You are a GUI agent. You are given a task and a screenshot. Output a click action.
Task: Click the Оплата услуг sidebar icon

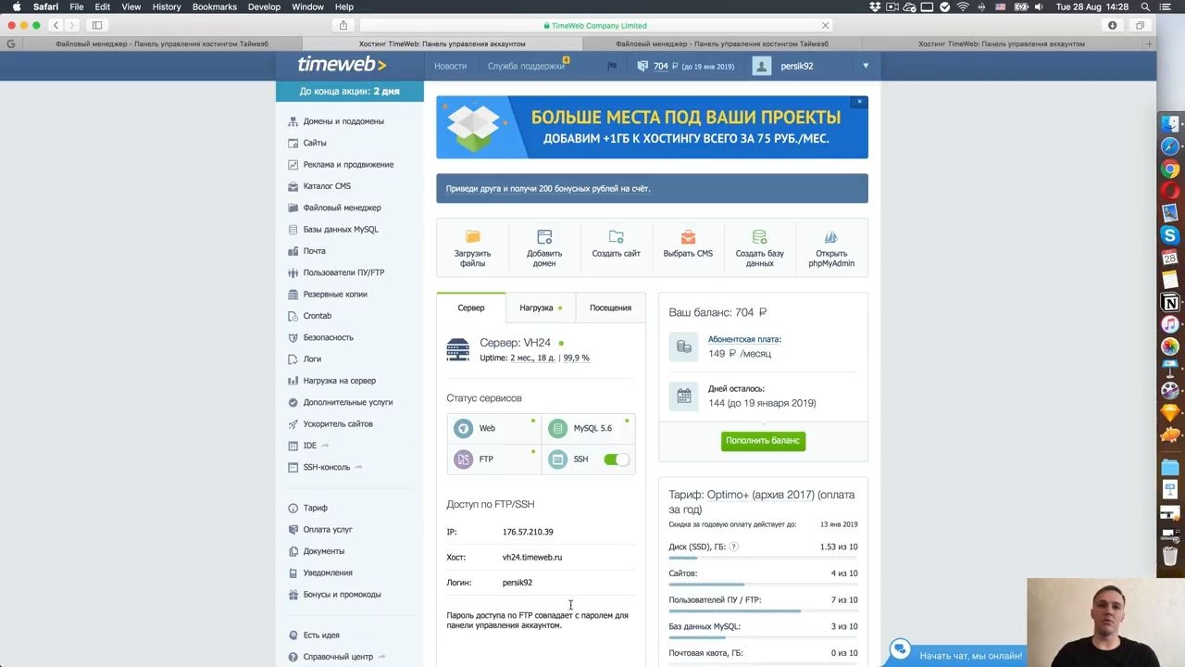pos(293,530)
